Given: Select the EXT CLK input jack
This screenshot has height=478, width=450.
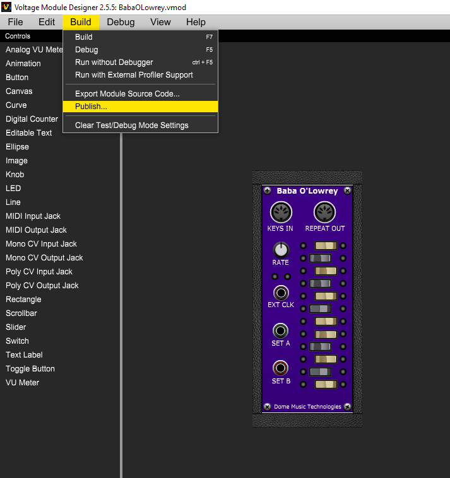Looking at the screenshot, I should [x=281, y=293].
